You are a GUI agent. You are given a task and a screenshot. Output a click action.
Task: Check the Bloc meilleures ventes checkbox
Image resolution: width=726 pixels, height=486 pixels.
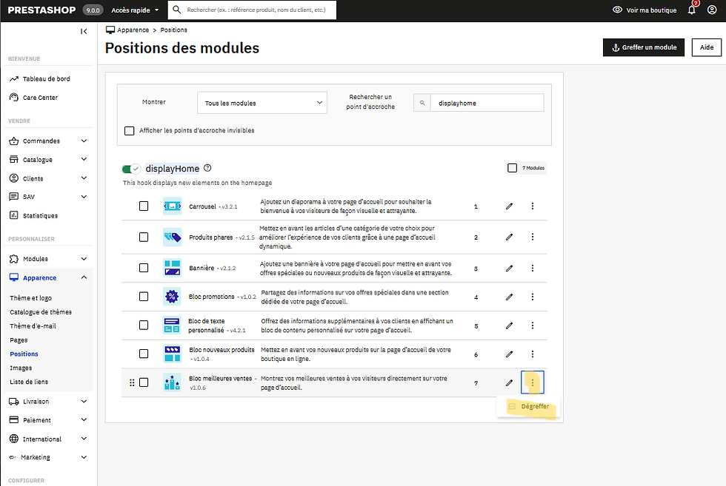(144, 383)
